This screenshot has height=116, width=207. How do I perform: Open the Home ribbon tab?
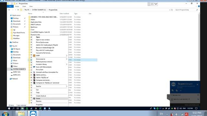coord(17,6)
